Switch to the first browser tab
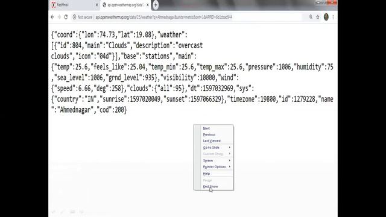This screenshot has height=217, width=386. (x=75, y=5)
